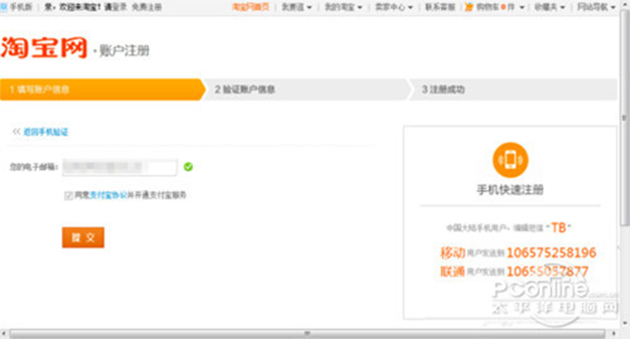Click the green email validation checkmark
This screenshot has height=339, width=630.
click(188, 166)
